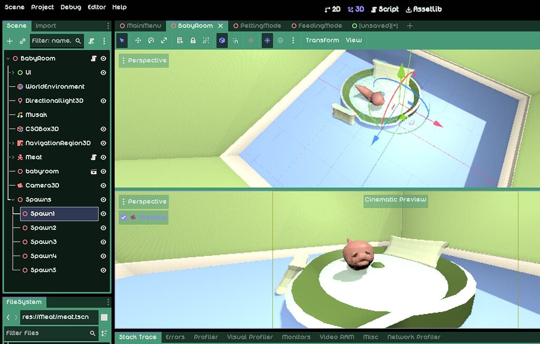Open top viewport Perspective menu
This screenshot has width=540, height=344.
click(x=144, y=61)
